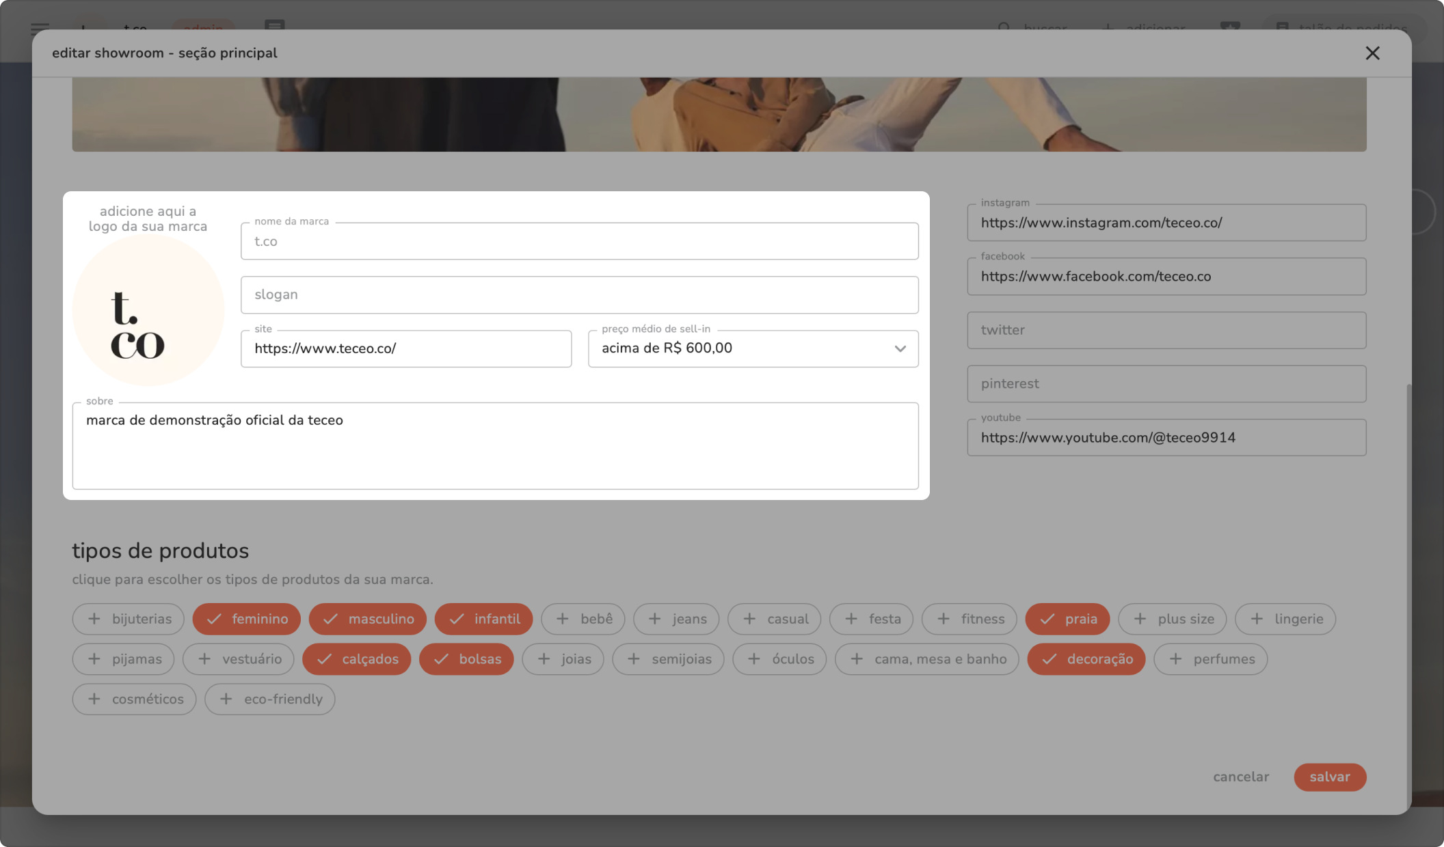Deselect the feminino product type
1444x847 pixels.
coord(247,619)
